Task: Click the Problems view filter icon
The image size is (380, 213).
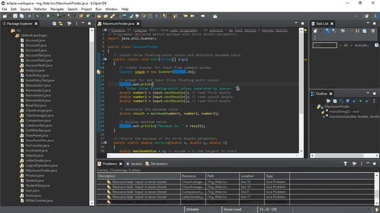Action: (345, 164)
